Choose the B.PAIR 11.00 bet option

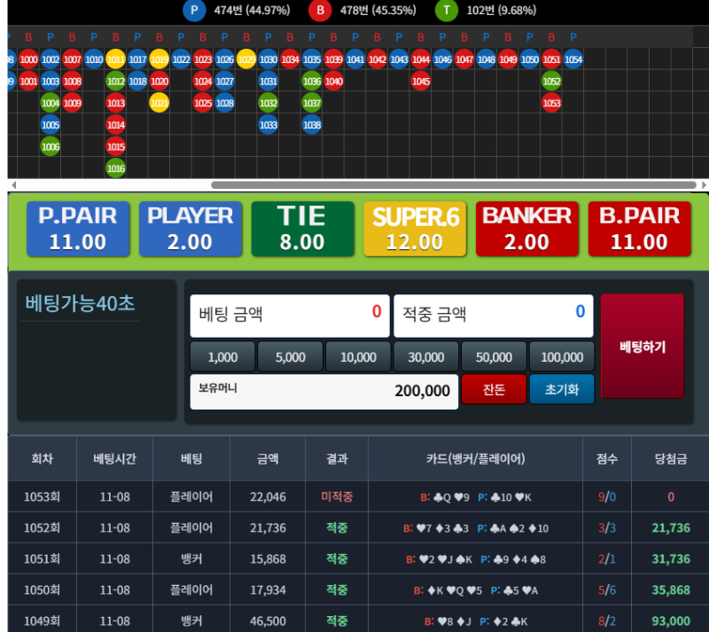[x=639, y=229]
